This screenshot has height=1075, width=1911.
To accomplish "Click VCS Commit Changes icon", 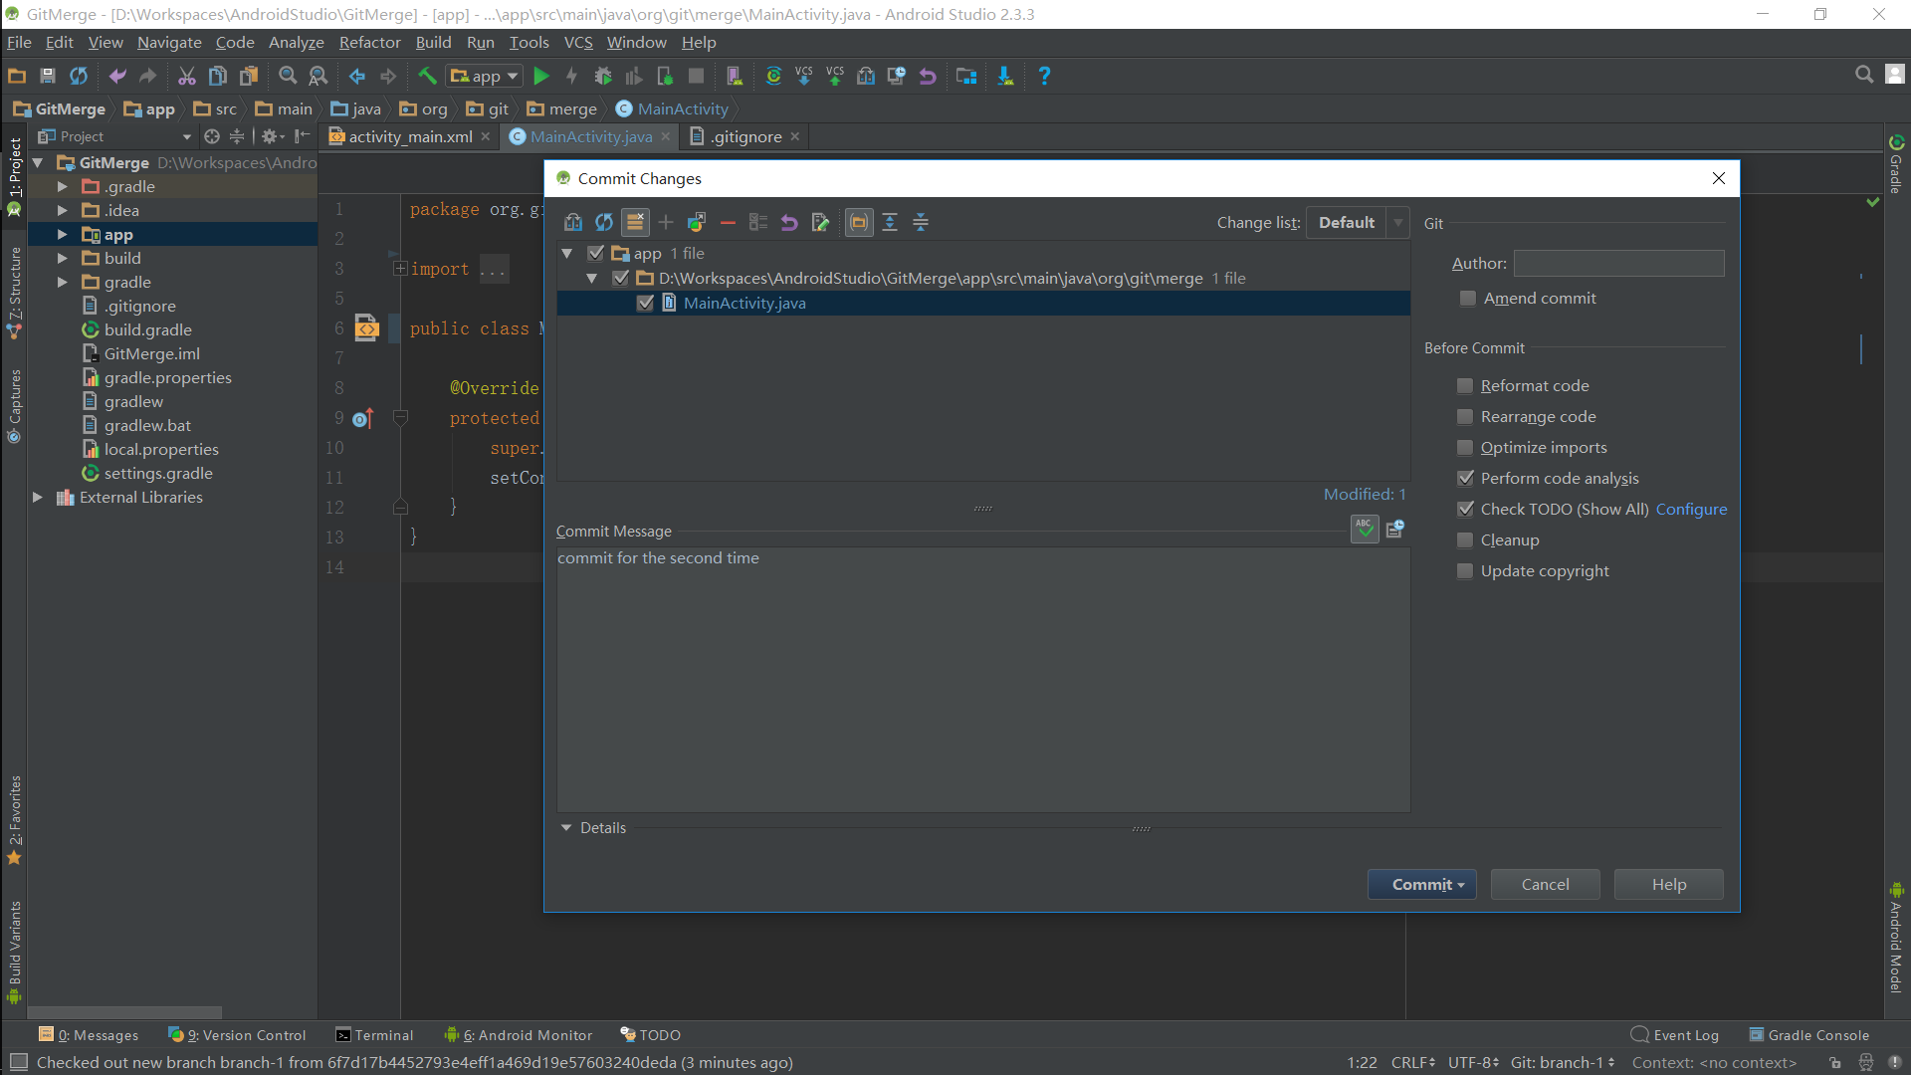I will click(835, 76).
